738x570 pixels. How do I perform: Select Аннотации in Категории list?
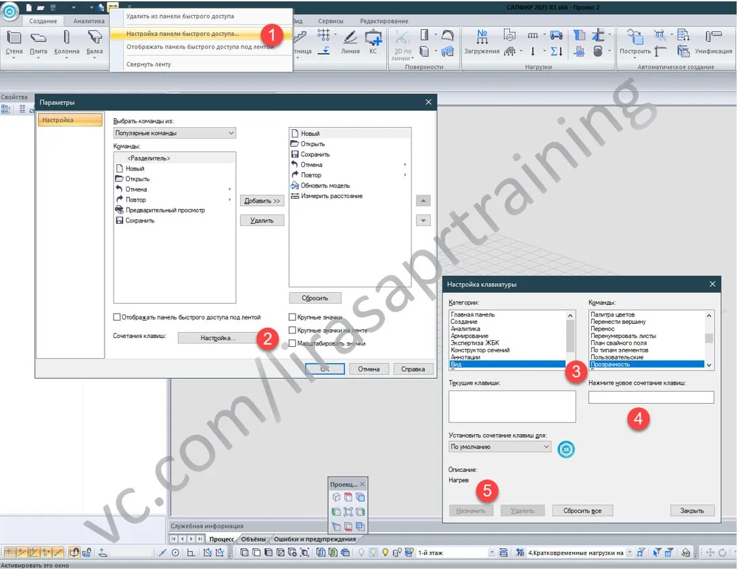coord(465,357)
